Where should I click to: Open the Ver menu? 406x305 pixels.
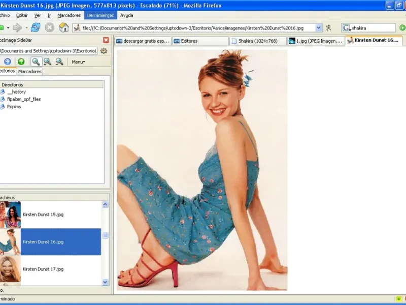tap(38, 15)
